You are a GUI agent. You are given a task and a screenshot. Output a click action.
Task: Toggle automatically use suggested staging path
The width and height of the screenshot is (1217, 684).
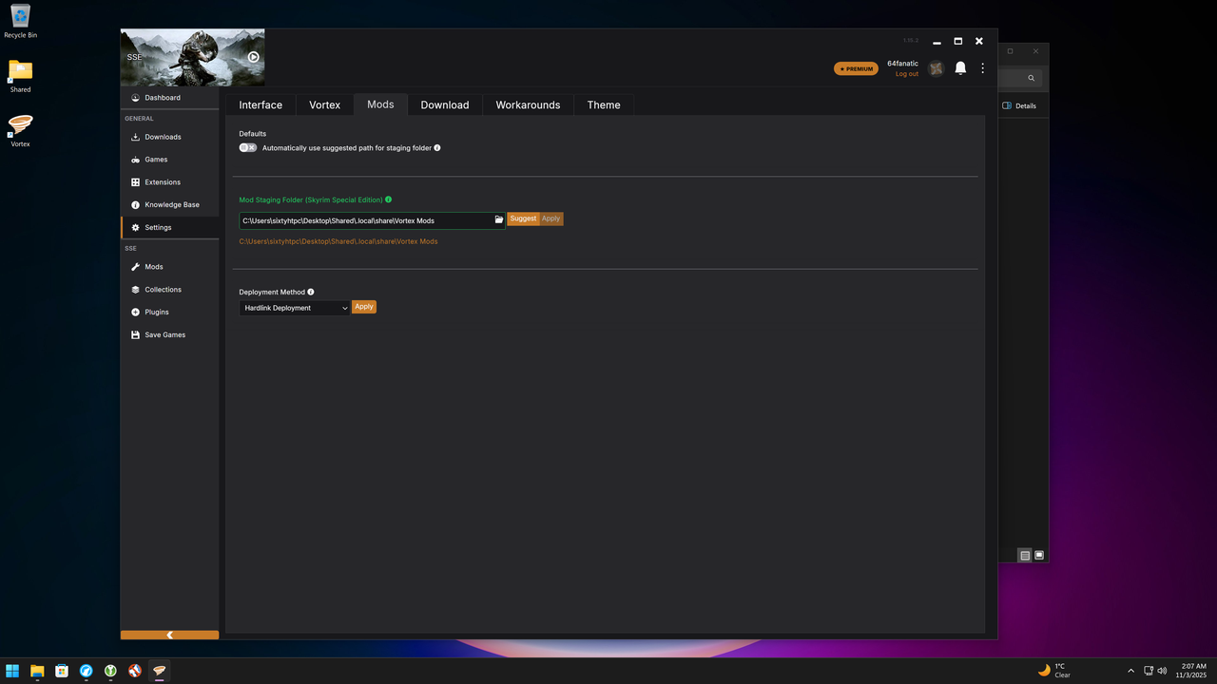click(248, 148)
